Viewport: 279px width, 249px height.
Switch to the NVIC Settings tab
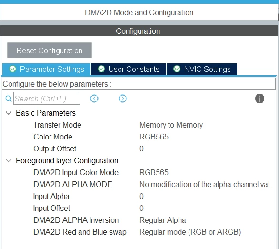tap(202, 69)
